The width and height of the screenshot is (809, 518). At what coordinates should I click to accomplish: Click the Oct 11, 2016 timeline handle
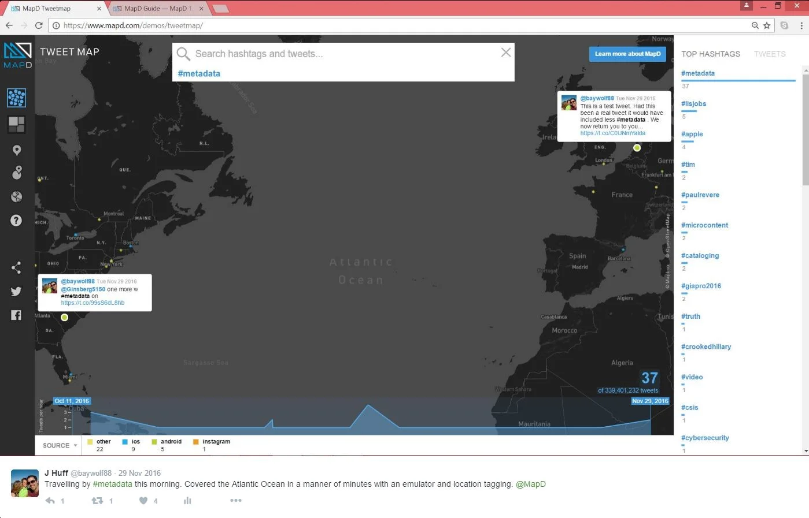click(x=72, y=401)
